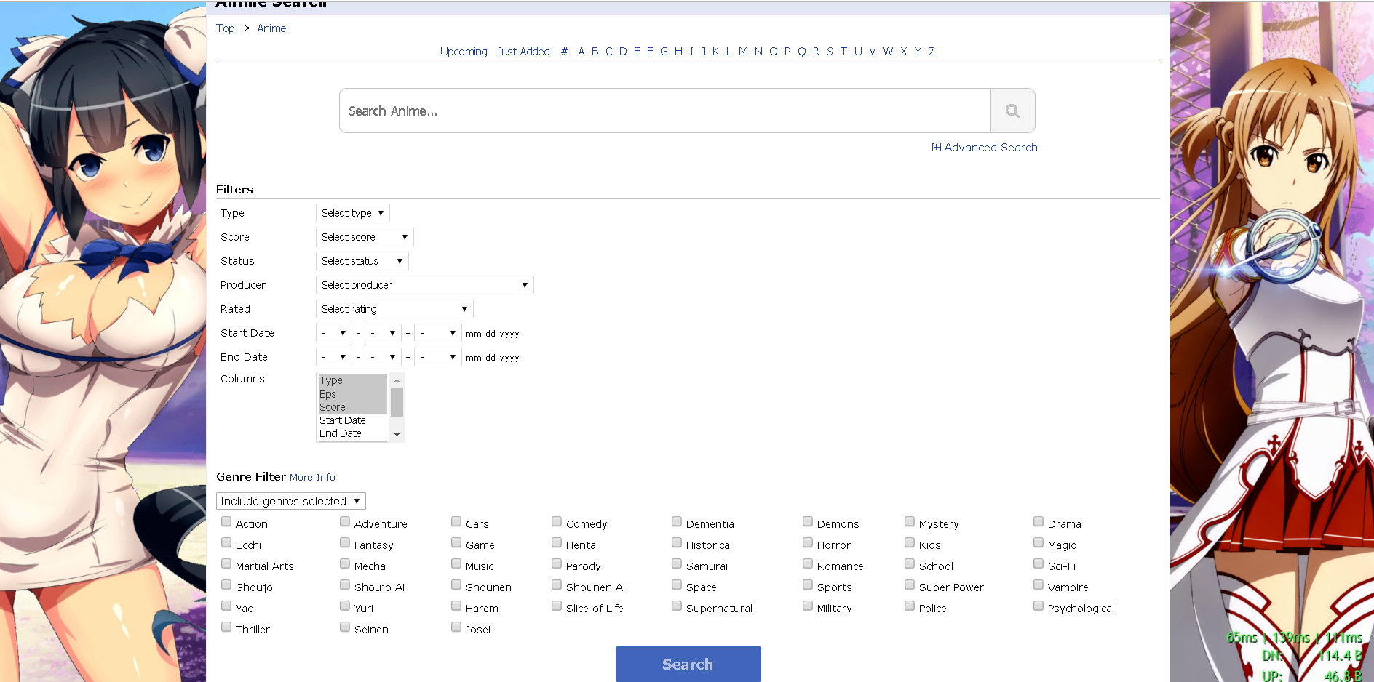Open the Select rating dropdown
1374x682 pixels.
point(394,309)
